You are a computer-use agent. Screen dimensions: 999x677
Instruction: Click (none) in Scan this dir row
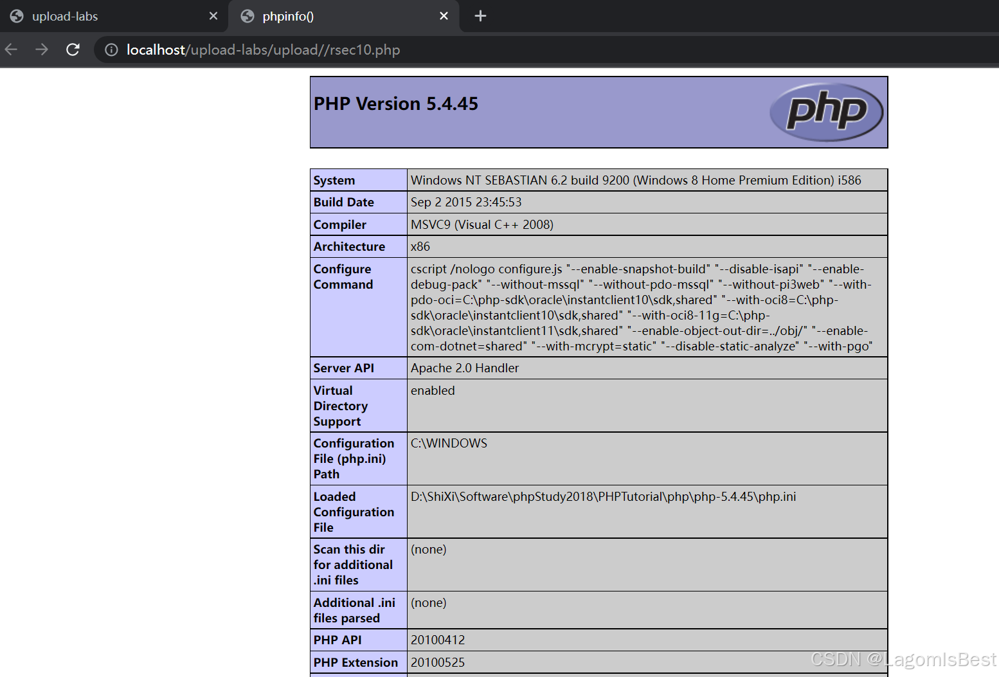click(x=429, y=550)
